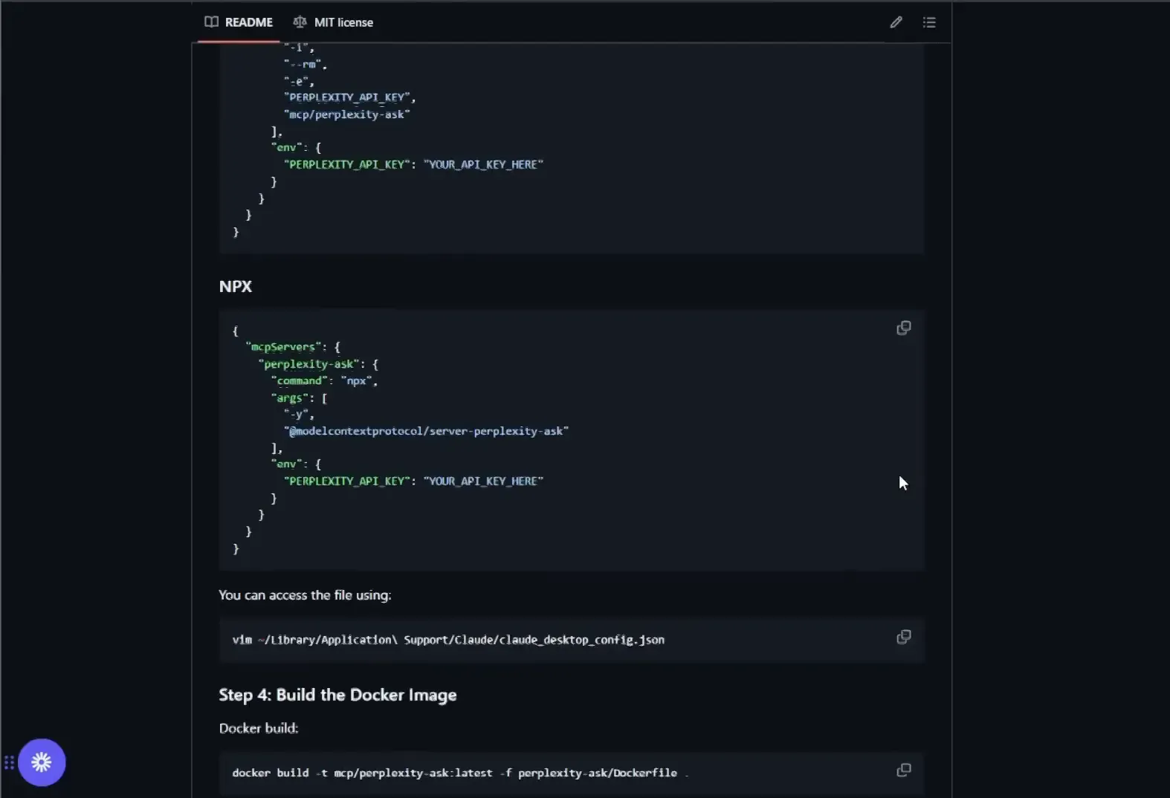Click the "mcp/perplexity-ask" string in top block
Viewport: 1170px width, 798px height.
(x=346, y=114)
